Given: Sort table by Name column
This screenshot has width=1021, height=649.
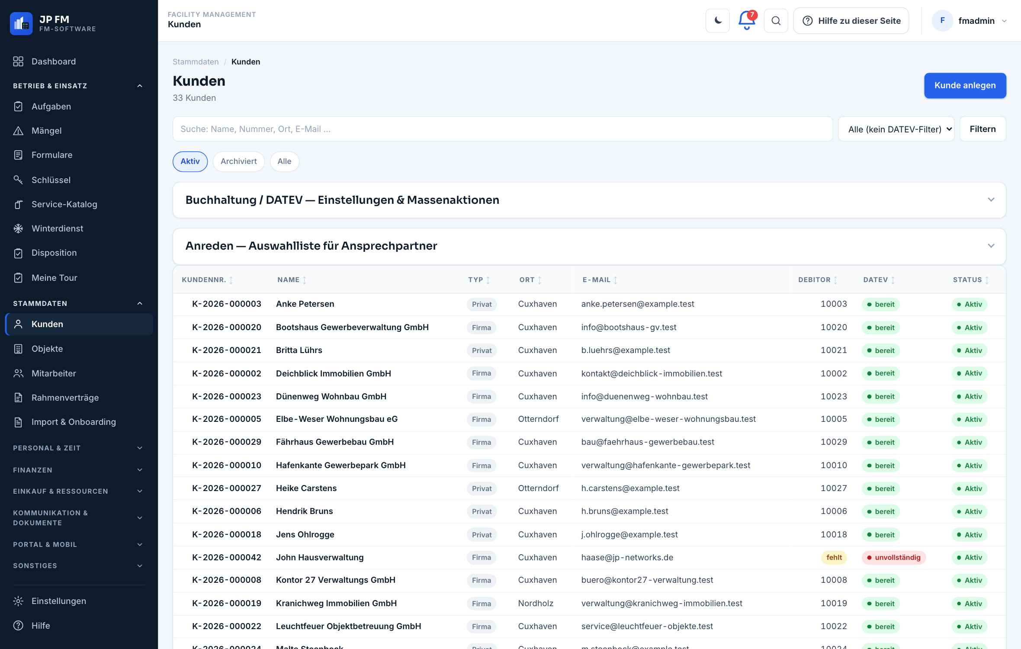Looking at the screenshot, I should [292, 280].
